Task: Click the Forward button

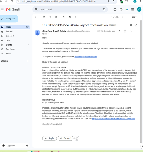Action: (65, 138)
